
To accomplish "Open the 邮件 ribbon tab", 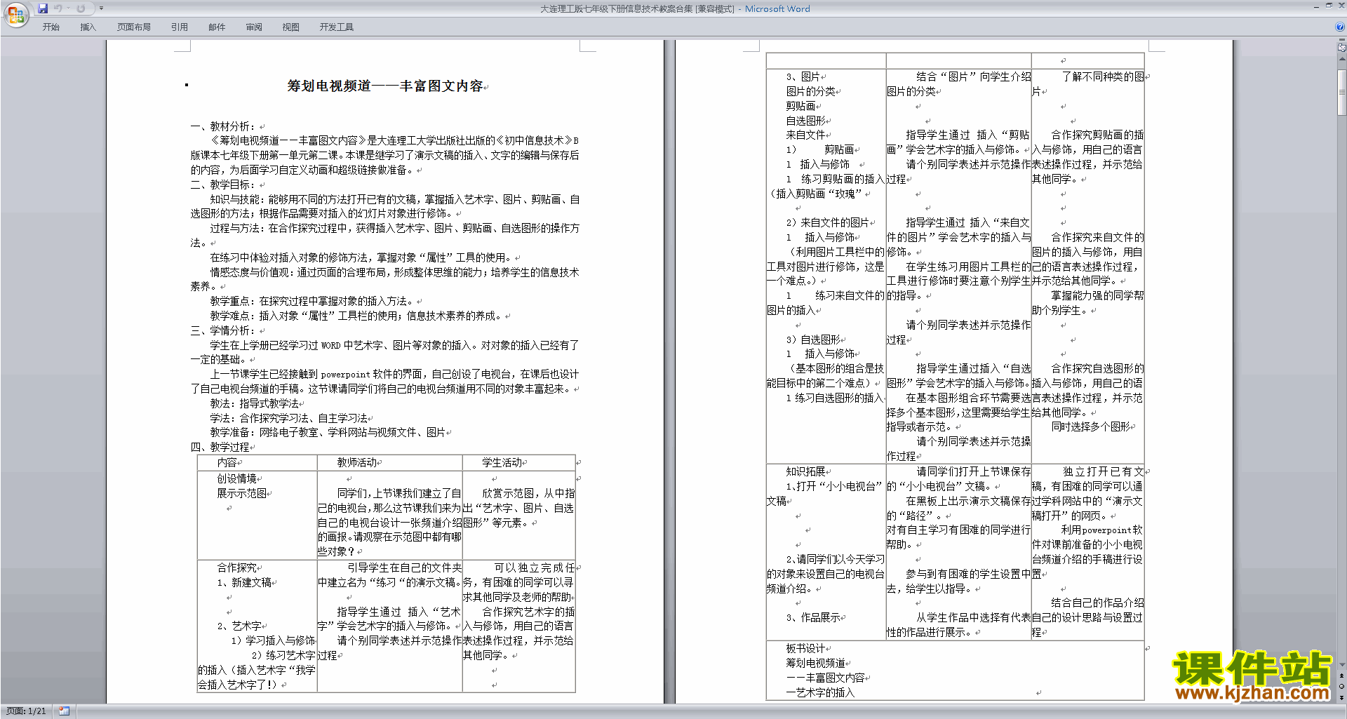I will [217, 27].
